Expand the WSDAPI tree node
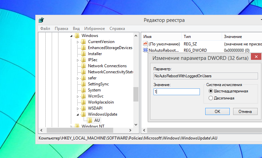 coord(78,109)
